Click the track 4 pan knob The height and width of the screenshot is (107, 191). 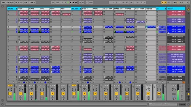click(42, 89)
